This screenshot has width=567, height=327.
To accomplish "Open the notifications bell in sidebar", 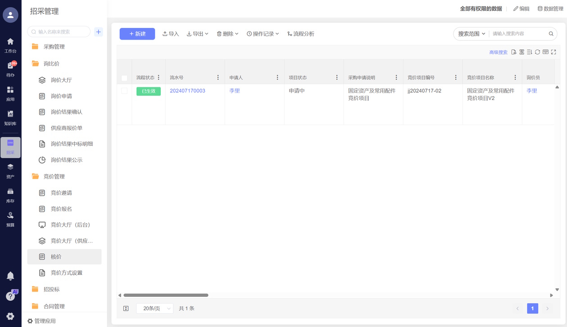I will pos(10,276).
